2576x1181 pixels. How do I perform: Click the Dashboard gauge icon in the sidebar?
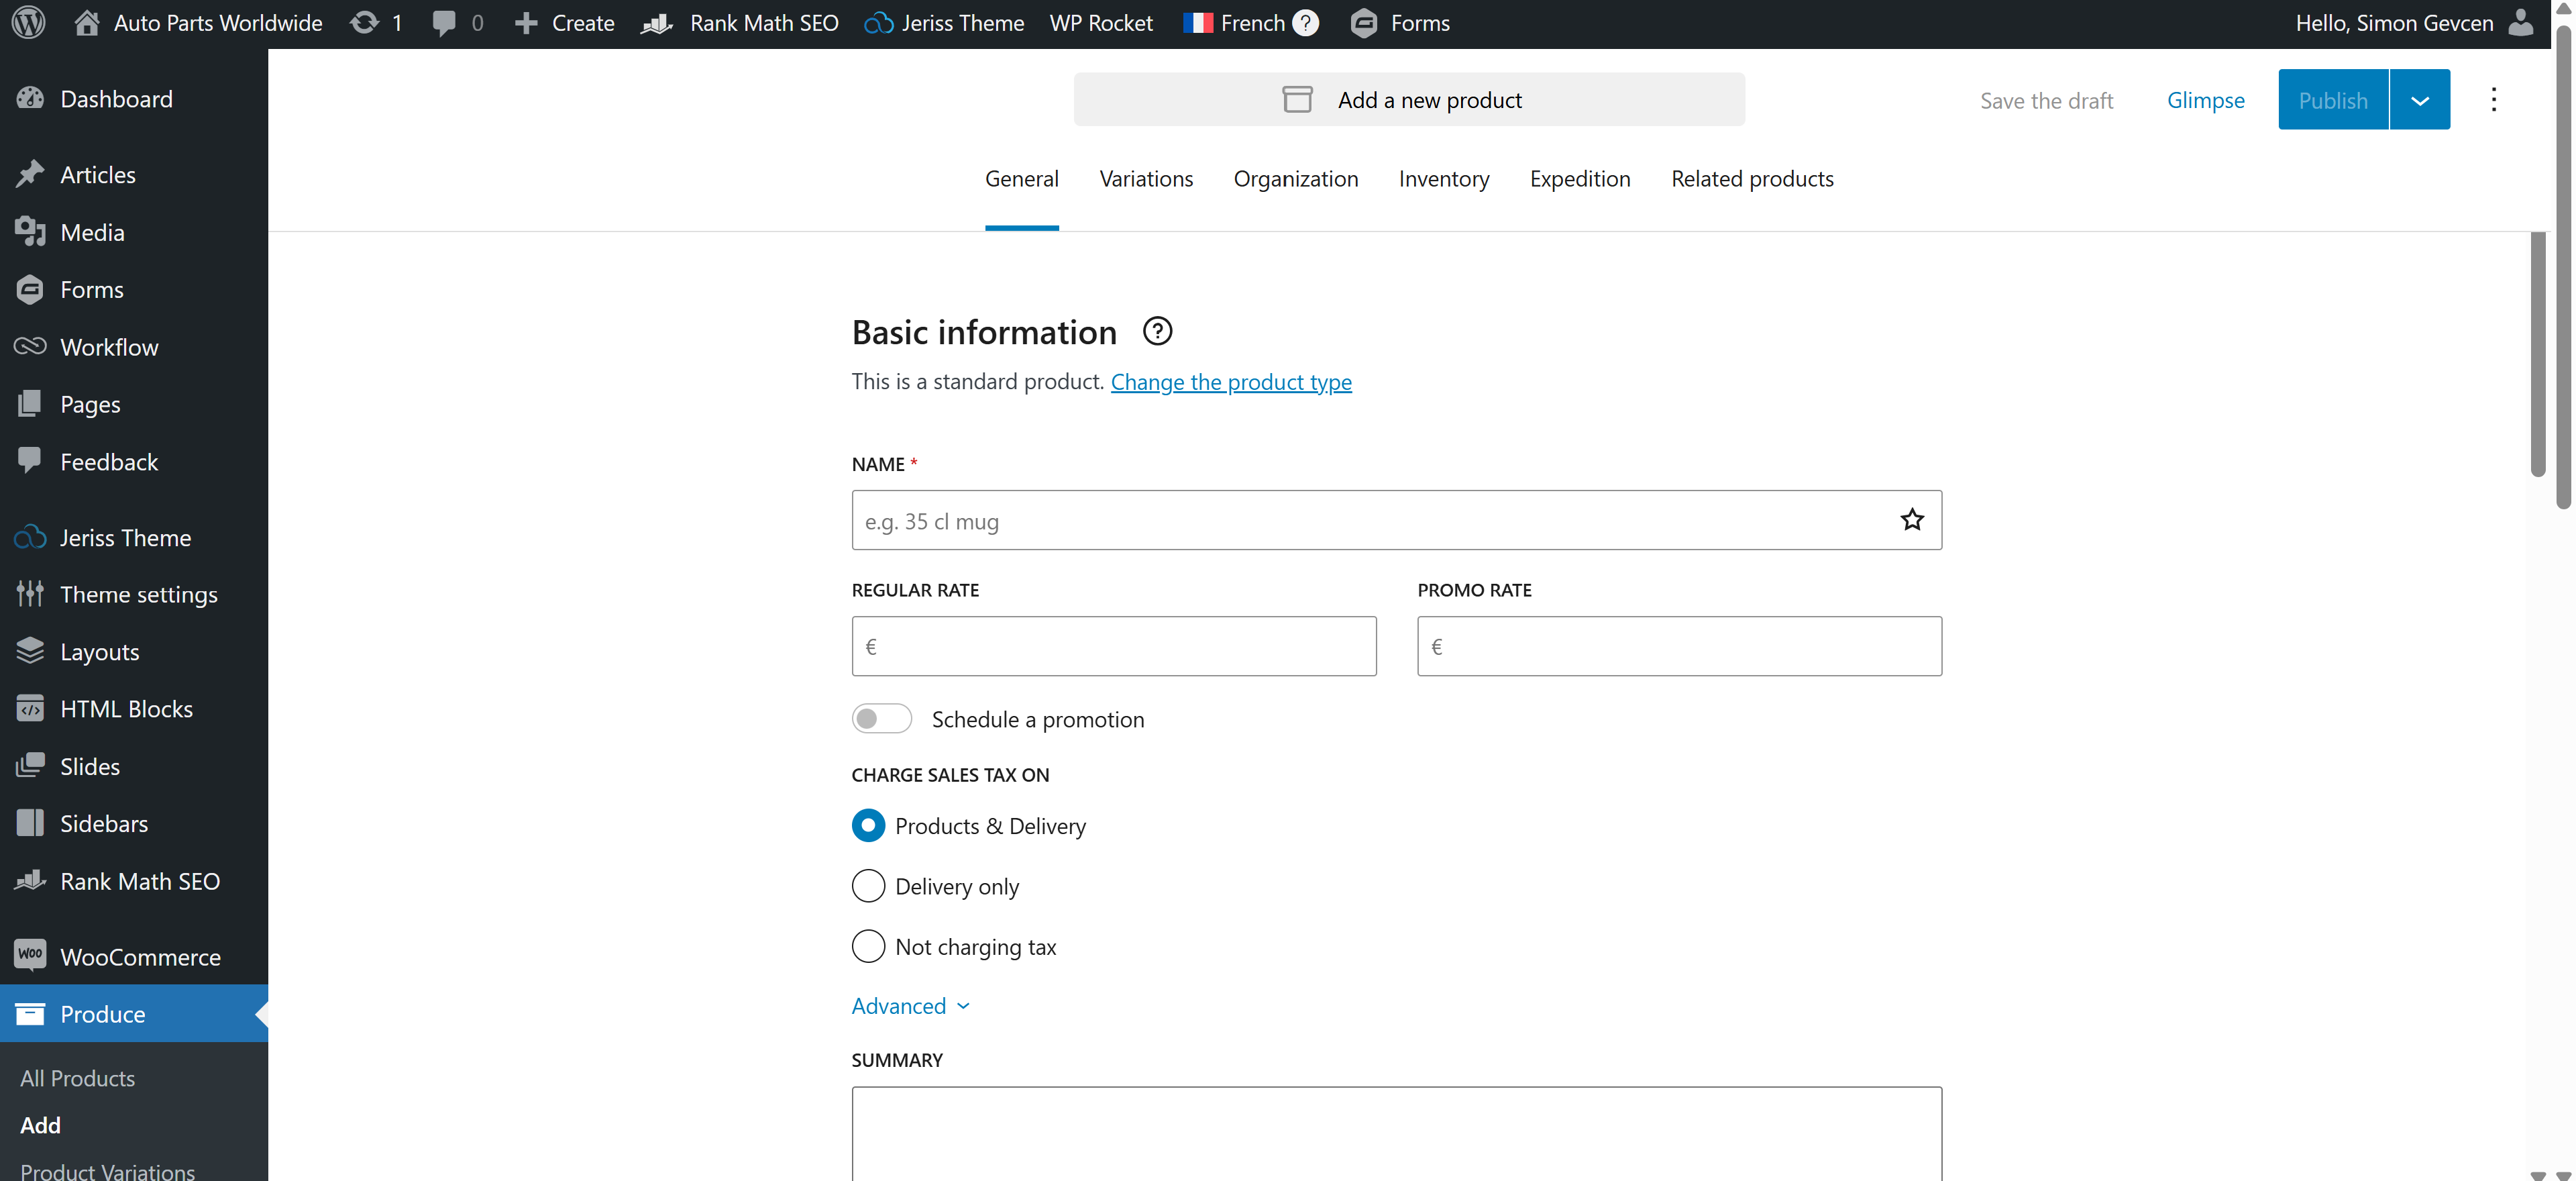click(x=30, y=98)
